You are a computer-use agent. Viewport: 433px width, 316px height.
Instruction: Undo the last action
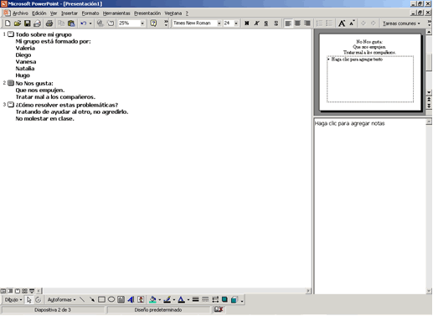83,23
